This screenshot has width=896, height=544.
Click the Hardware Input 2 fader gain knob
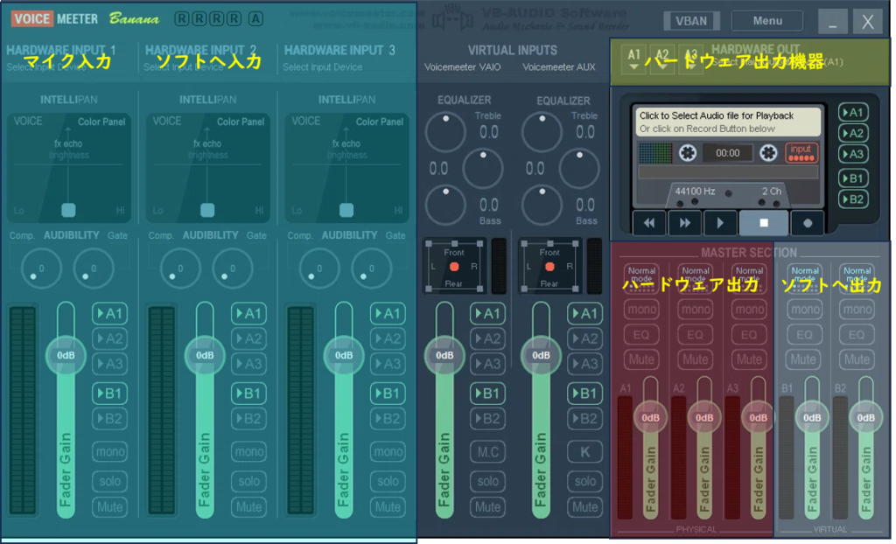coord(205,355)
